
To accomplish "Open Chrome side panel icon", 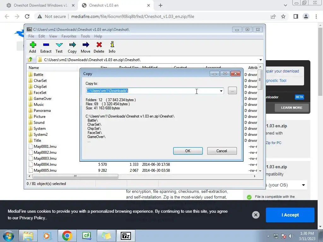I will 296,16.
